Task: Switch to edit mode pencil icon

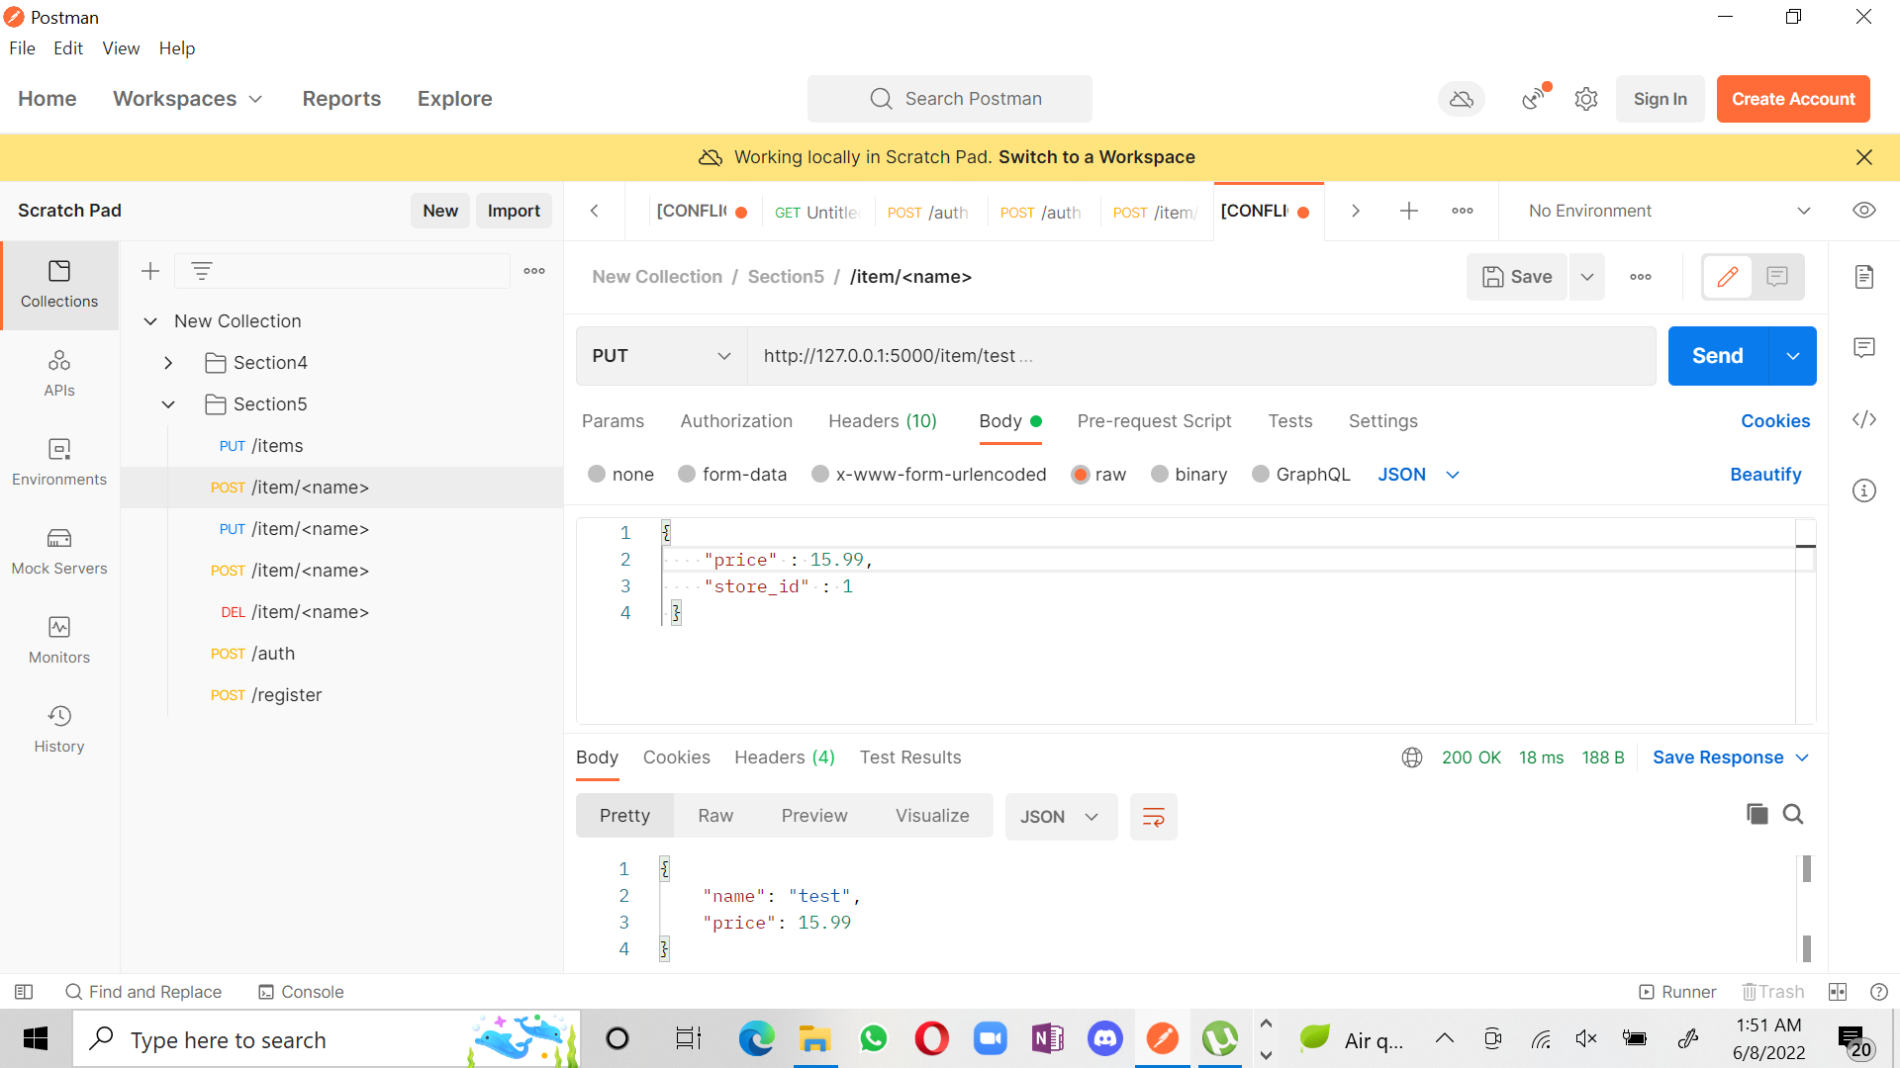Action: click(x=1728, y=277)
